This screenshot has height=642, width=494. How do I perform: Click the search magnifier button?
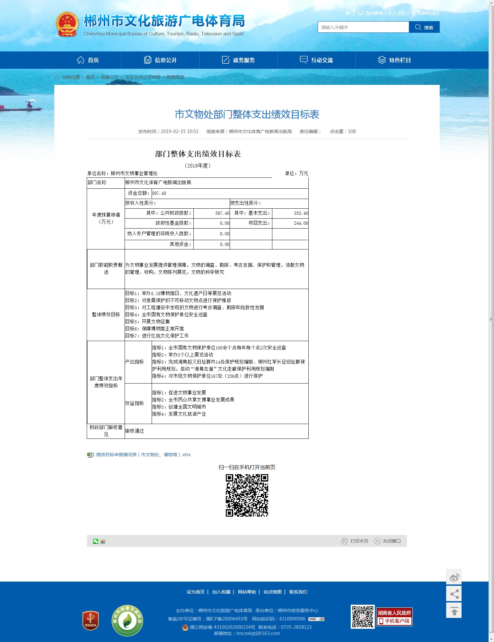coord(424,27)
